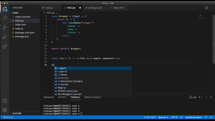The width and height of the screenshot is (215, 121).
Task: Close the terminal panel
Action: 211,97
